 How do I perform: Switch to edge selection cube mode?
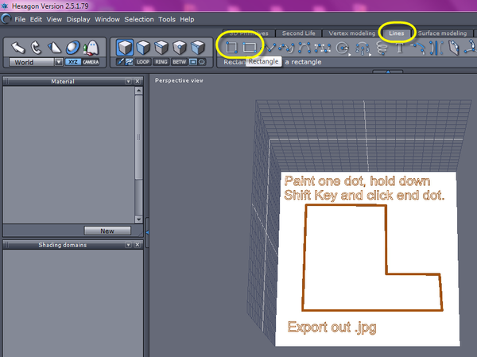click(x=161, y=48)
